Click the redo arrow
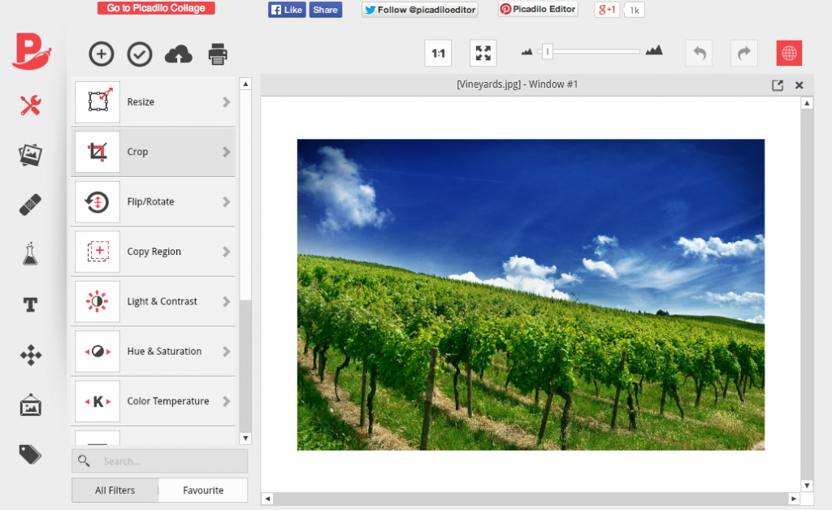This screenshot has height=510, width=832. click(x=743, y=53)
